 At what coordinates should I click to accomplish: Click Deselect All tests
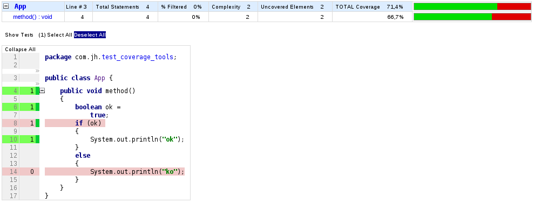click(90, 35)
